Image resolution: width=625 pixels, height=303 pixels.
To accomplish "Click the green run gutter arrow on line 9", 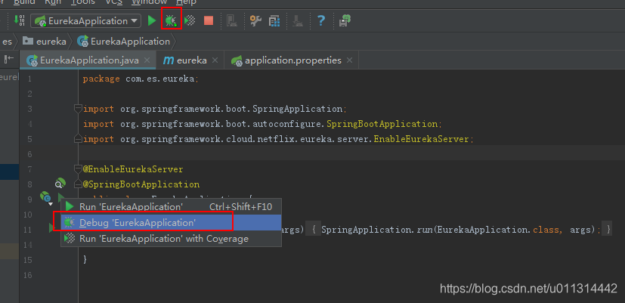I will (x=61, y=197).
